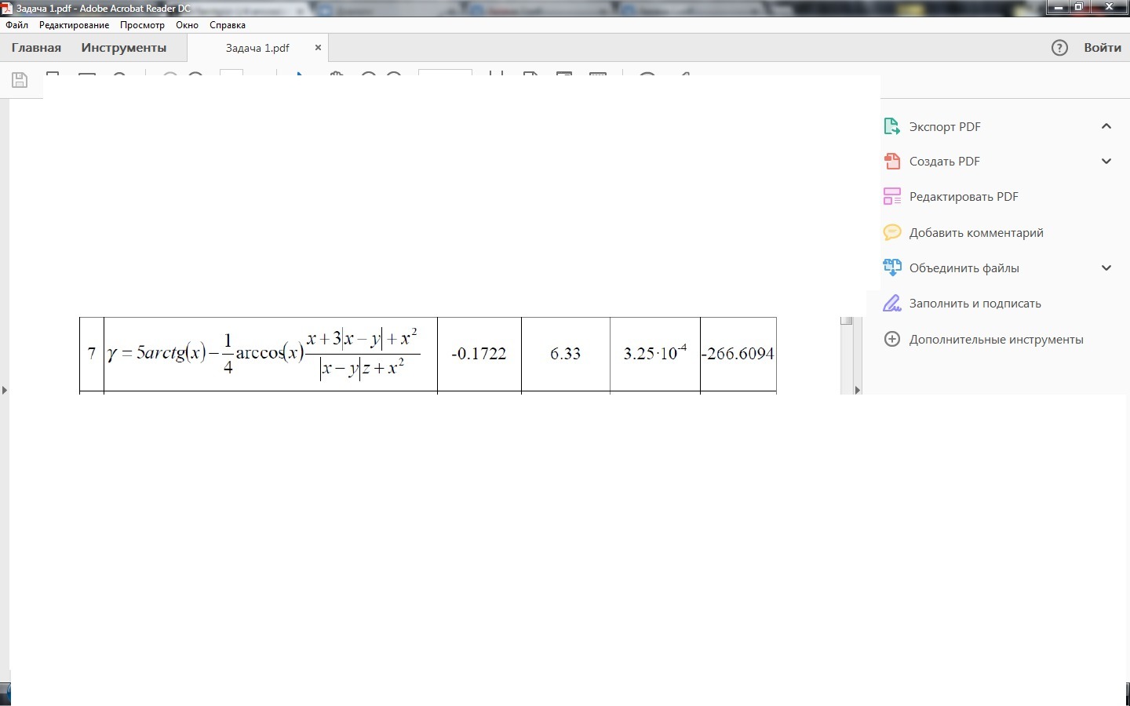Viewport: 1130px width, 706px height.
Task: Open the Просмотр menu
Action: [x=142, y=25]
